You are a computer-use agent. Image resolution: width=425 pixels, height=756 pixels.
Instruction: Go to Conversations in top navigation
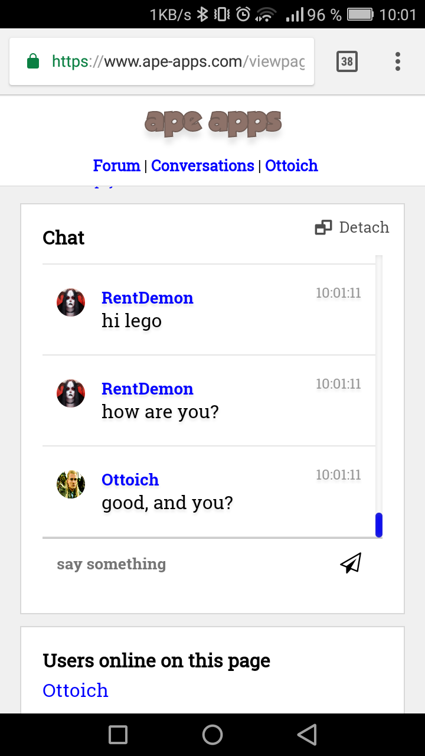tap(202, 166)
